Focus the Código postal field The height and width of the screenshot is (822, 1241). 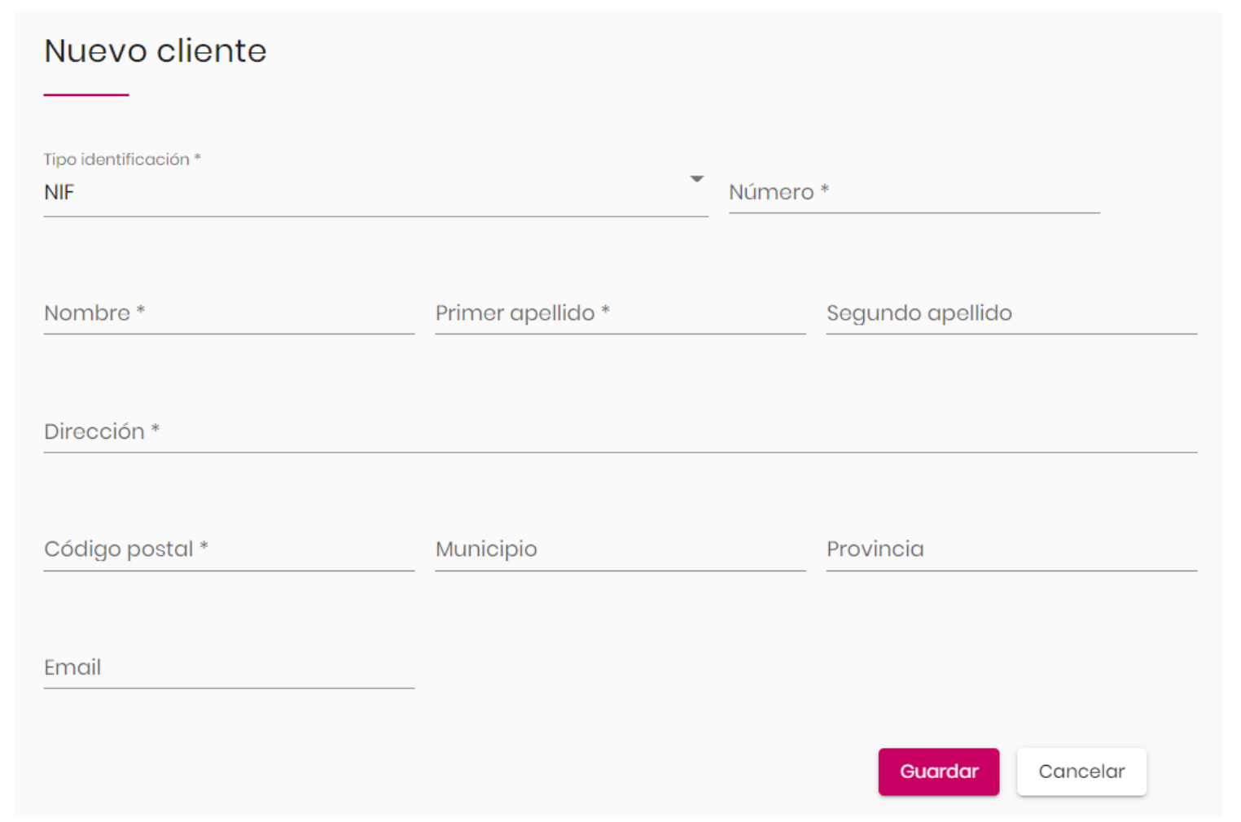point(229,549)
